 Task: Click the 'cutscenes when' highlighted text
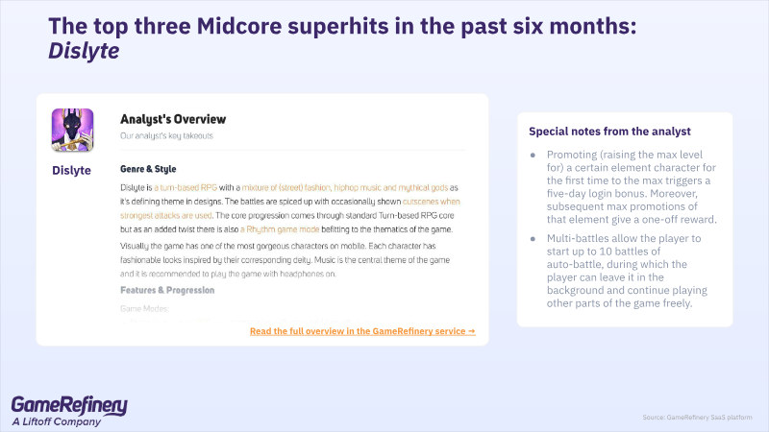tap(431, 202)
